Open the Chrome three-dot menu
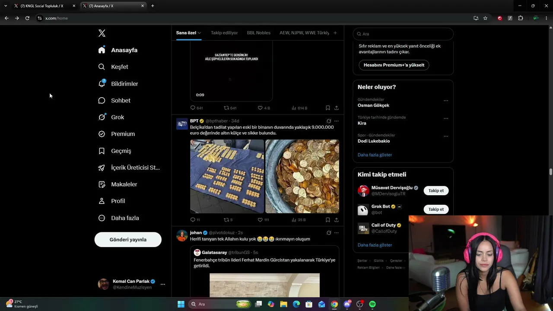Image resolution: width=553 pixels, height=311 pixels. [x=547, y=18]
